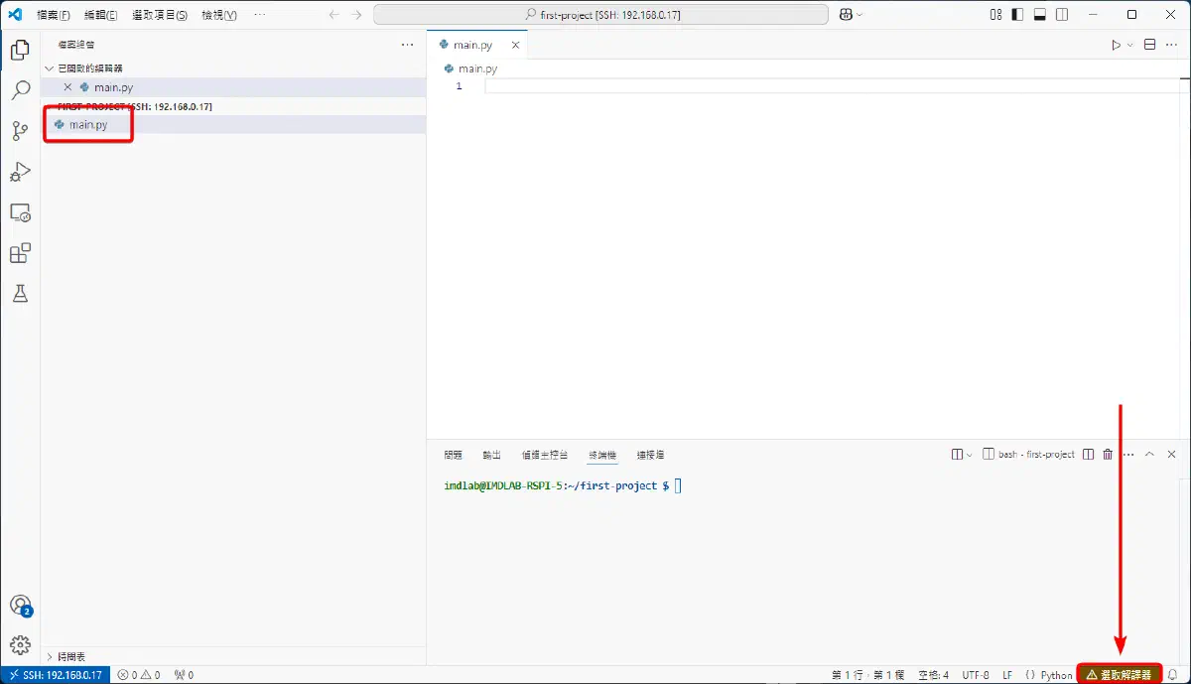
Task: Go back with the left arrow
Action: [333, 15]
